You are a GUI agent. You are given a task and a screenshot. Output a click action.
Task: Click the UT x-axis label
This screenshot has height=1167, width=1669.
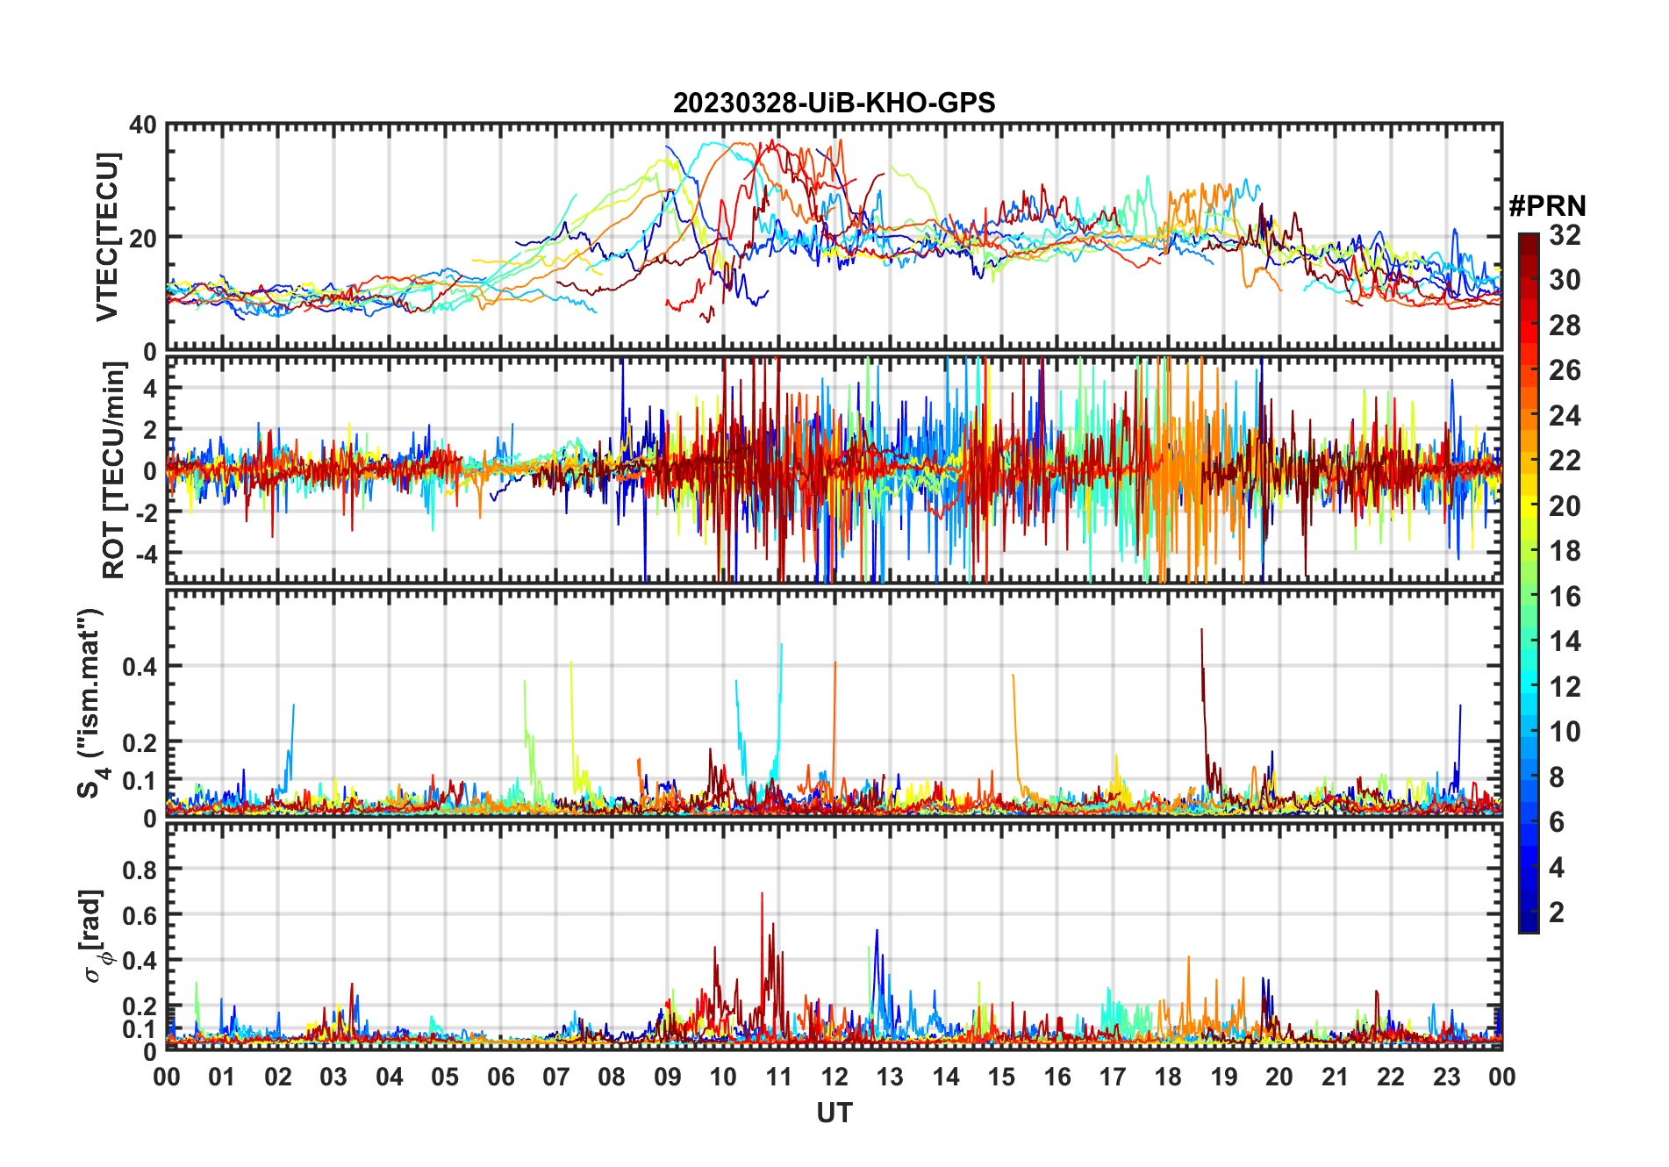[x=834, y=1113]
